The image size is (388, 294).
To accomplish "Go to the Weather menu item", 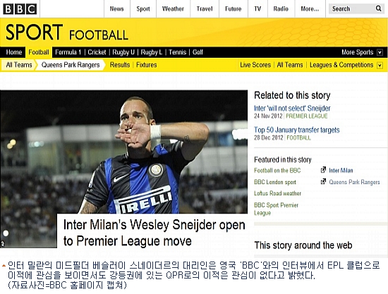I will click(x=173, y=9).
